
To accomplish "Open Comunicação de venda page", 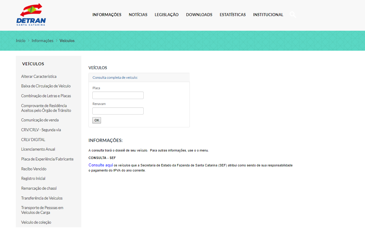I will [40, 120].
